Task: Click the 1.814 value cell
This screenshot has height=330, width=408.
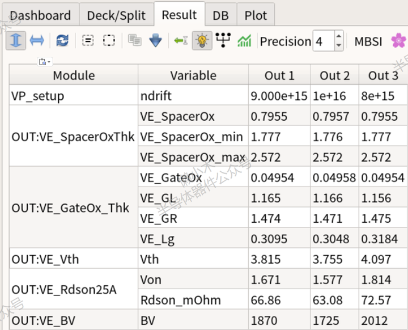Action: point(383,279)
